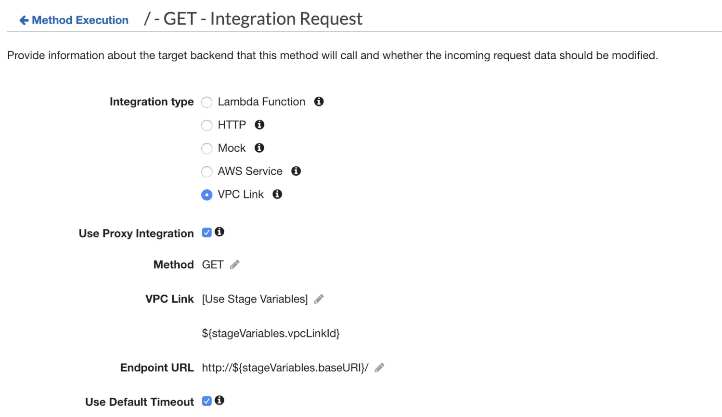
Task: Choose HTTP as the integration type
Action: tap(206, 125)
